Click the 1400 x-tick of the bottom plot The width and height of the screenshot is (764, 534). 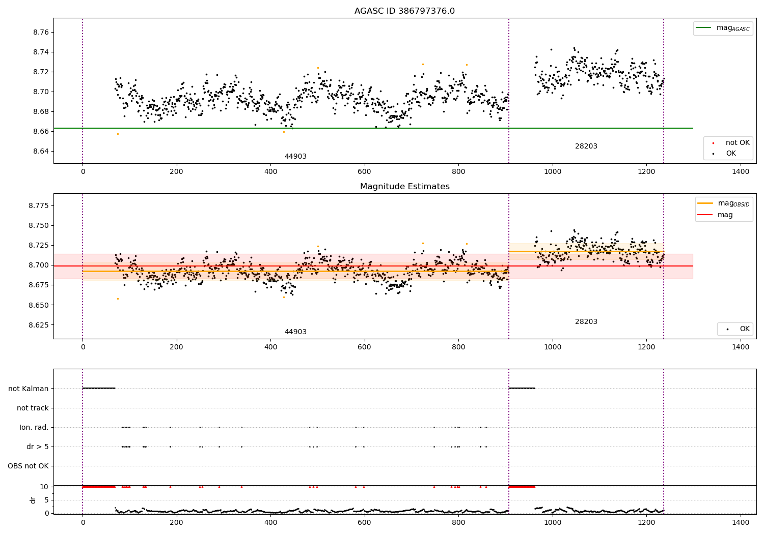[740, 522]
